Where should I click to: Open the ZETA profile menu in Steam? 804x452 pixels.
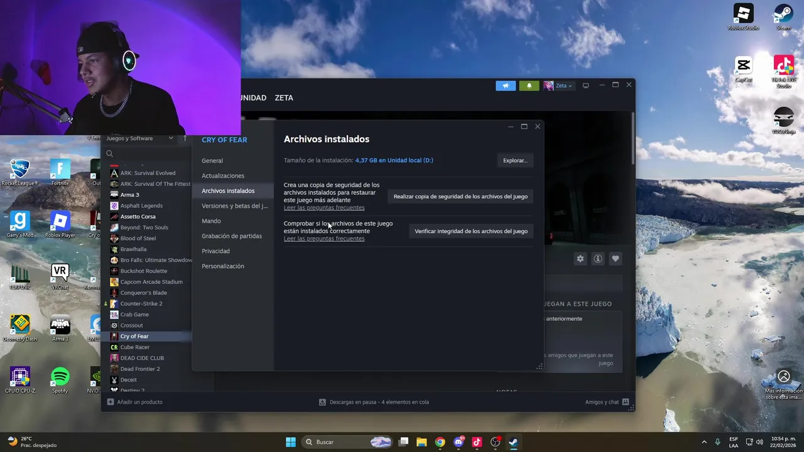[284, 98]
